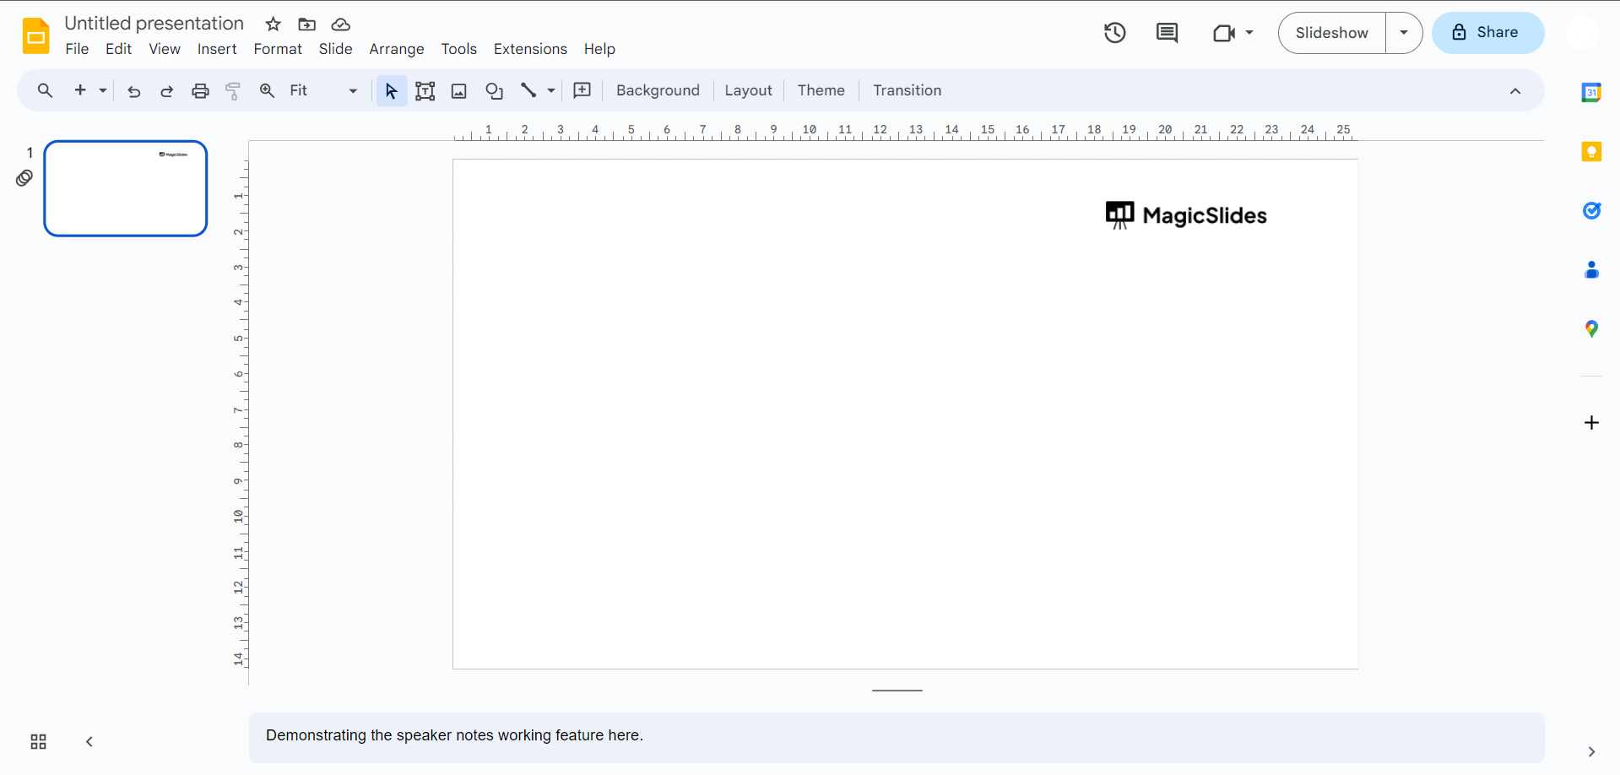Star the Untitled presentation
Screen dimensions: 1620x775
click(273, 24)
